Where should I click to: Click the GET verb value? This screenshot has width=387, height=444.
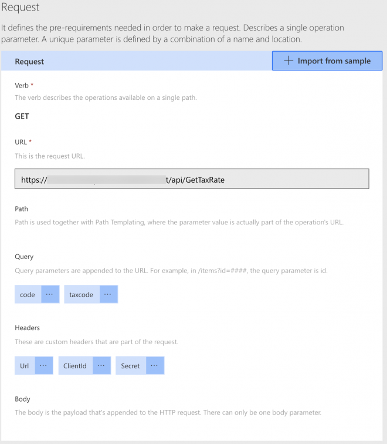click(22, 116)
